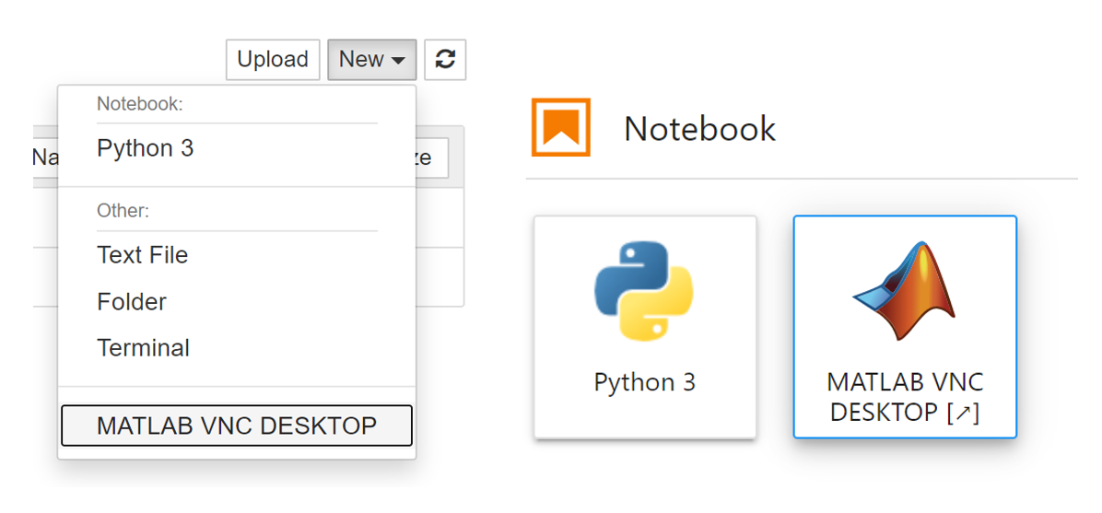Click the Notebook section heading

pos(700,129)
